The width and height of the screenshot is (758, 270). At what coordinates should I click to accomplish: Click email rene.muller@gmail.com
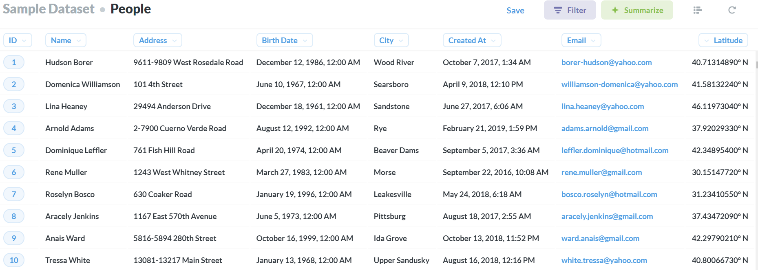pyautogui.click(x=601, y=172)
